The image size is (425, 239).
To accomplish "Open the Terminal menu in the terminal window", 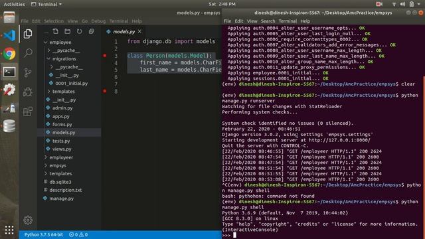I will pos(288,21).
